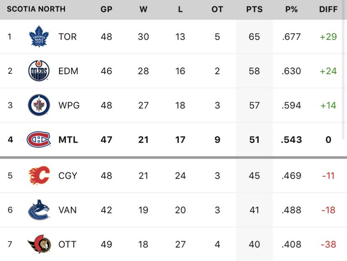The width and height of the screenshot is (347, 261).
Task: Select the Vancouver Canucks logo
Action: click(39, 210)
